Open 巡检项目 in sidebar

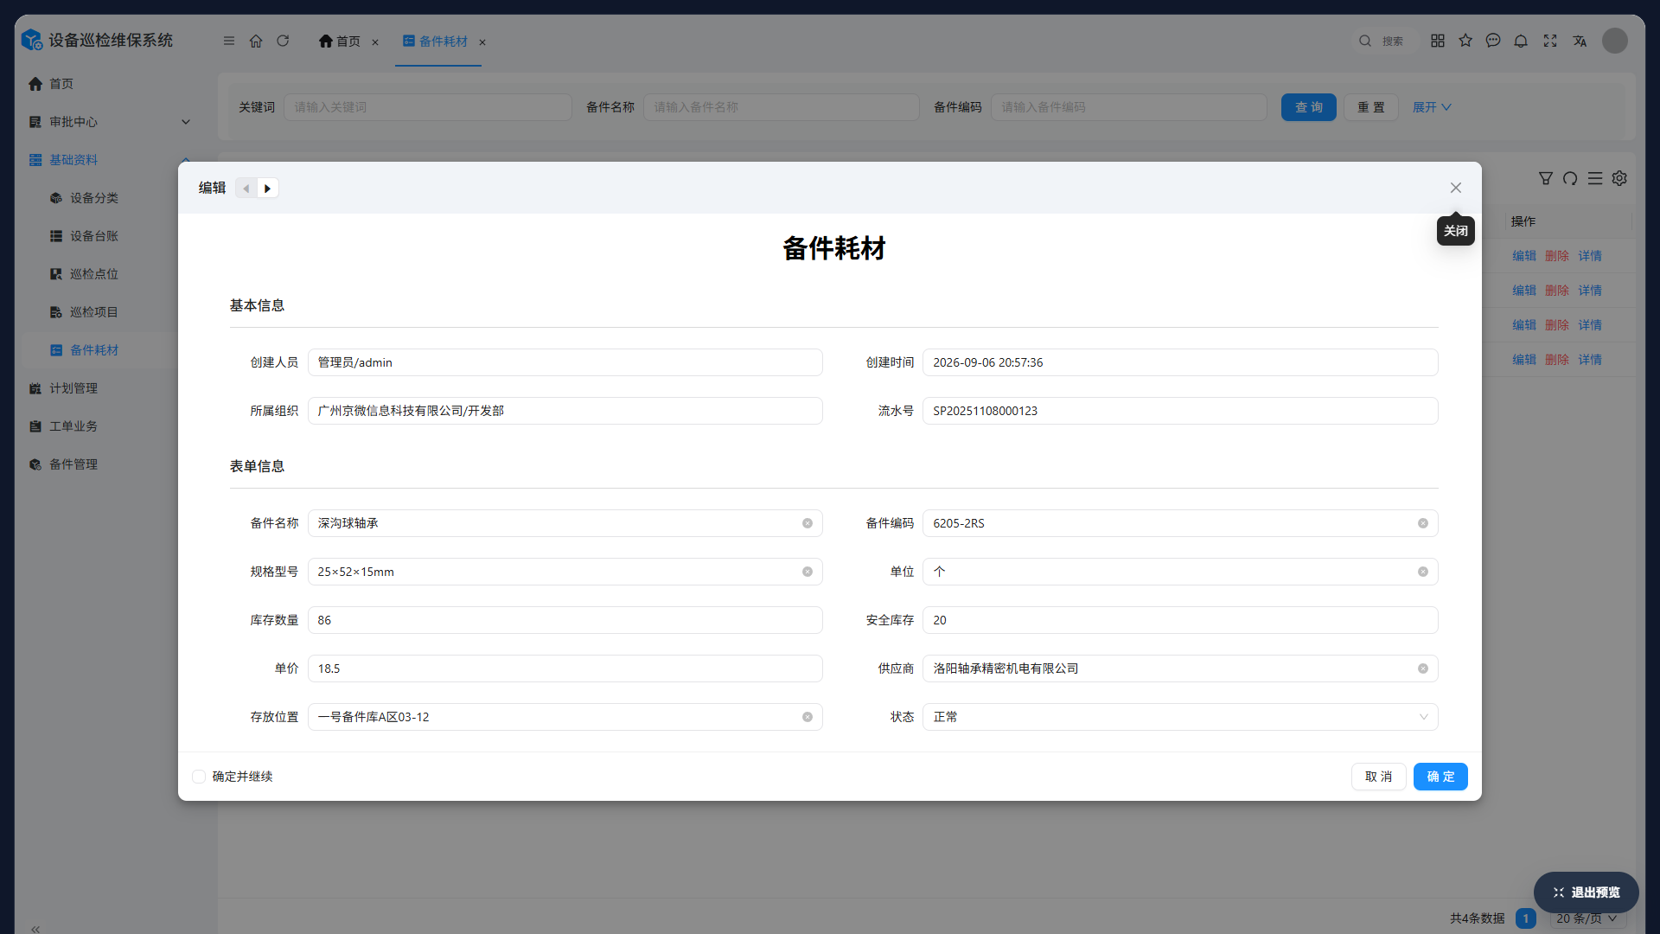point(94,312)
